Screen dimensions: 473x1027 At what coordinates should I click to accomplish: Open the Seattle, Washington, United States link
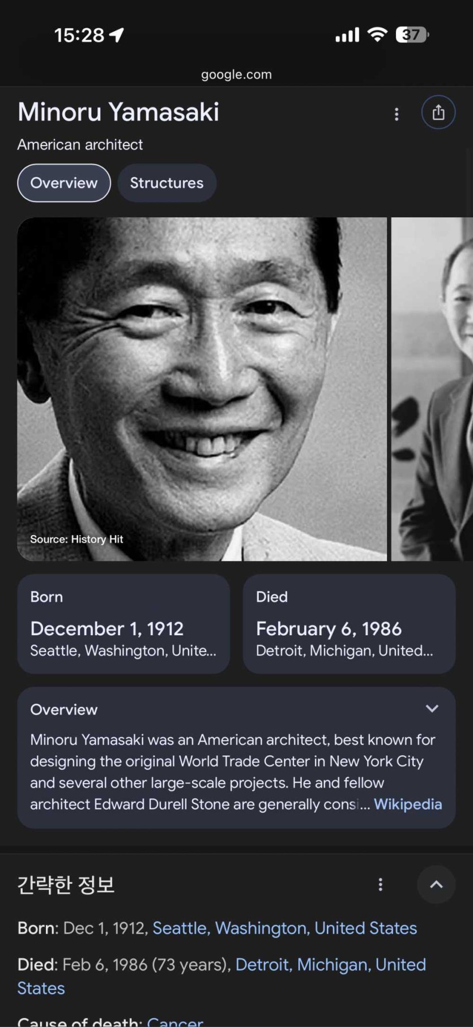click(284, 928)
